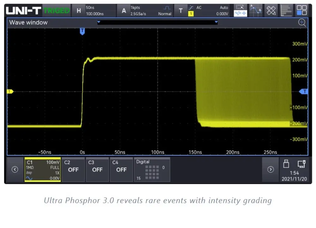Viewport: 316px width, 228px height.
Task: Tap the rising edge trigger slope icon
Action: 191,8
